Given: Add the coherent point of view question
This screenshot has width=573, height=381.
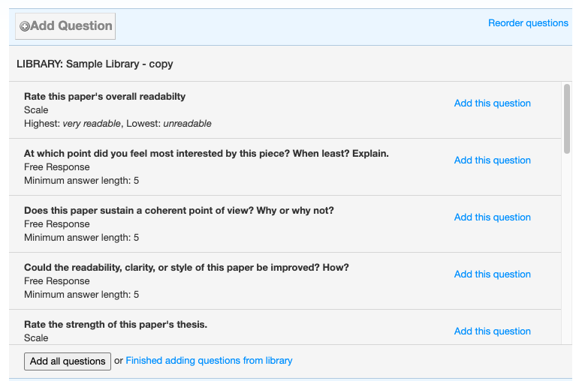Looking at the screenshot, I should (492, 217).
